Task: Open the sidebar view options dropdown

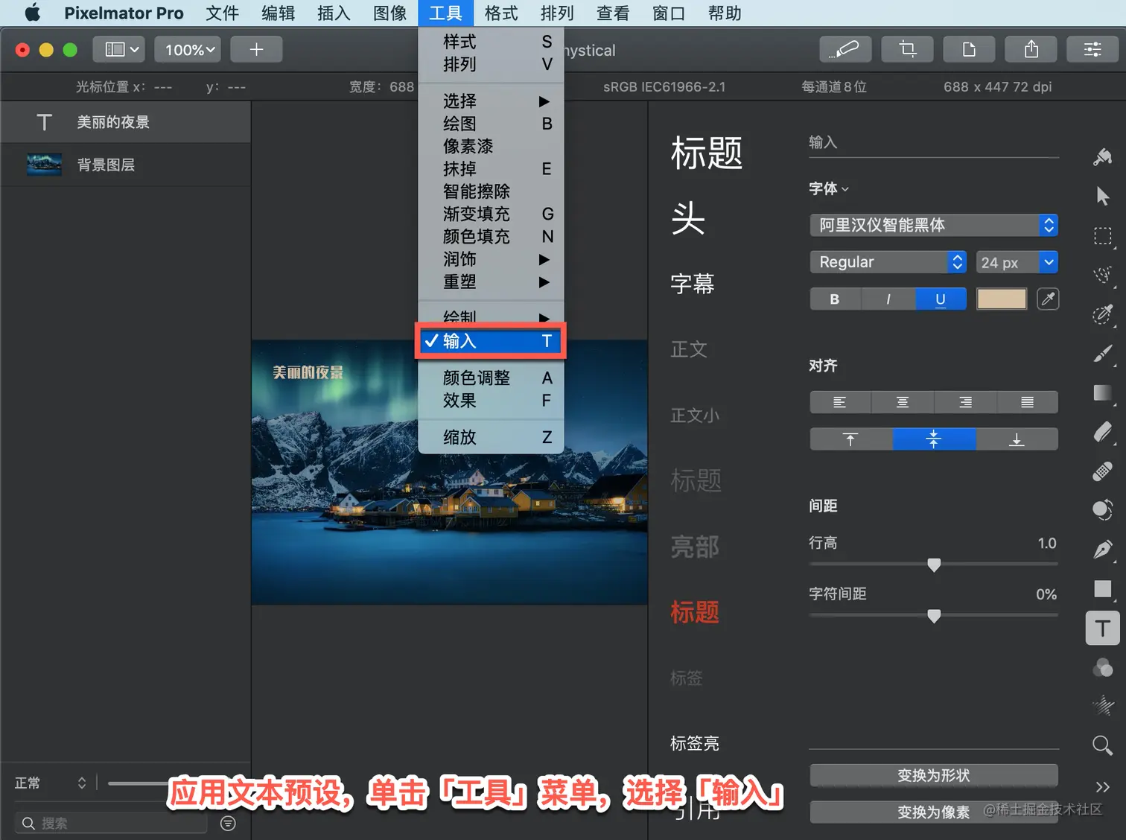Action: point(119,49)
